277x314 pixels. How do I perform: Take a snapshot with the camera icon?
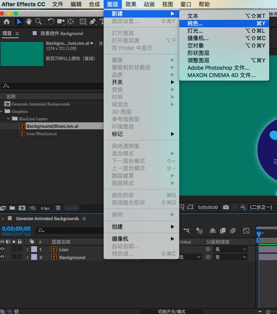click(226, 207)
